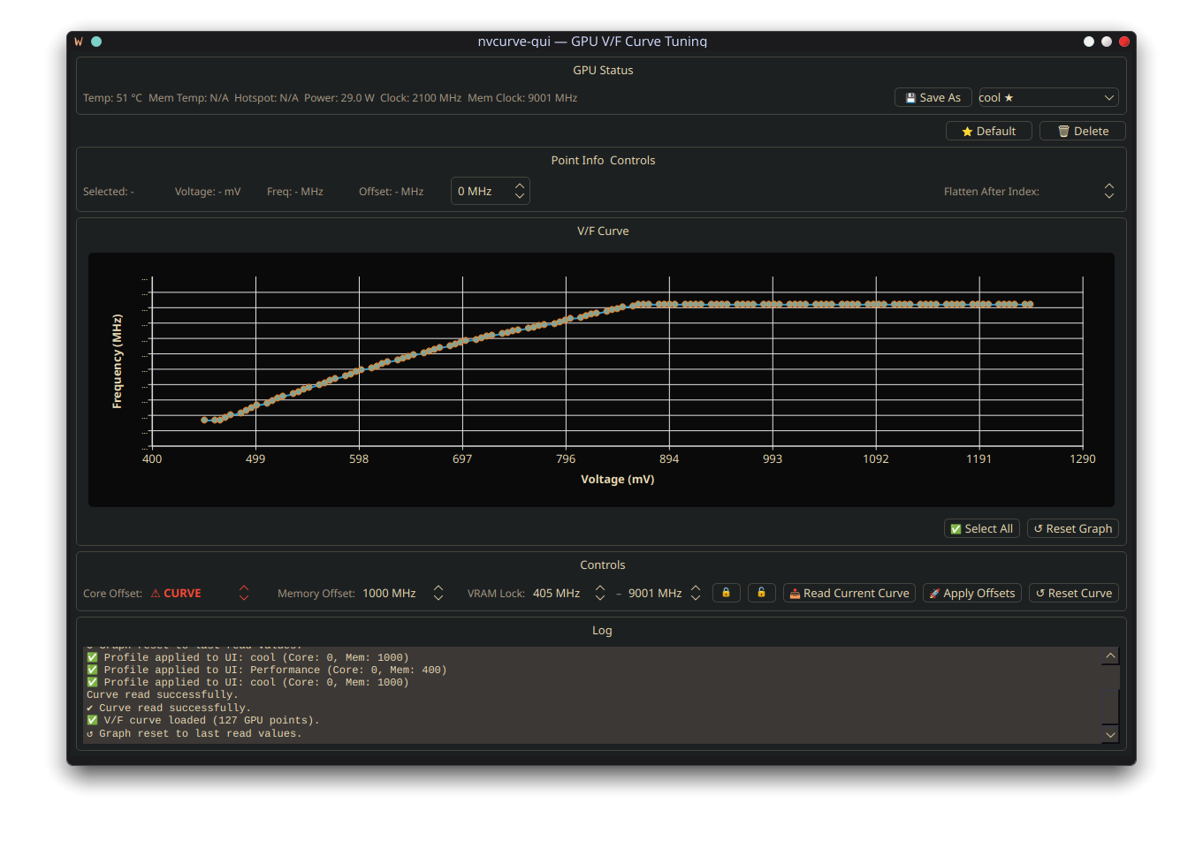1203x841 pixels.
Task: Open the cool profile dropdown
Action: [1048, 97]
